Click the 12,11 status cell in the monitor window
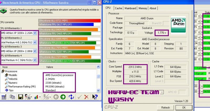This screenshot has width=210, height=111. click(207, 38)
